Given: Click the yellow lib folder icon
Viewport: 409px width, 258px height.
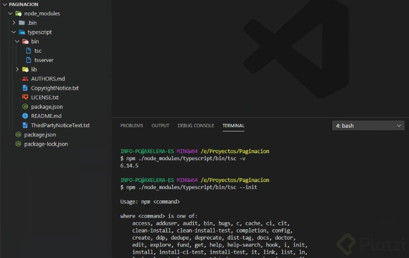Looking at the screenshot, I should (25, 70).
